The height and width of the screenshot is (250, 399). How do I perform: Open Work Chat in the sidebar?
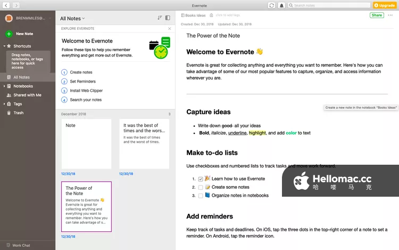coord(21,245)
